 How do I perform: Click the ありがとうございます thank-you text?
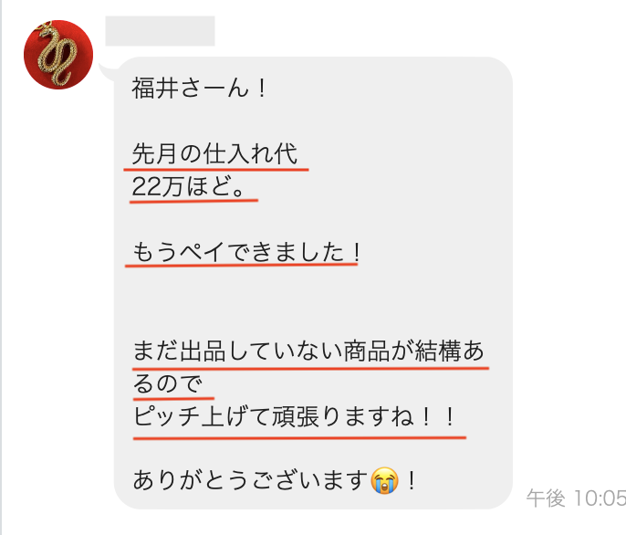tap(250, 480)
